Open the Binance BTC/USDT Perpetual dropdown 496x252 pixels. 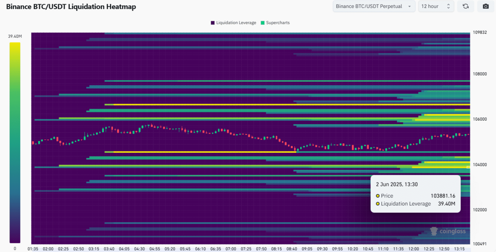tap(374, 6)
